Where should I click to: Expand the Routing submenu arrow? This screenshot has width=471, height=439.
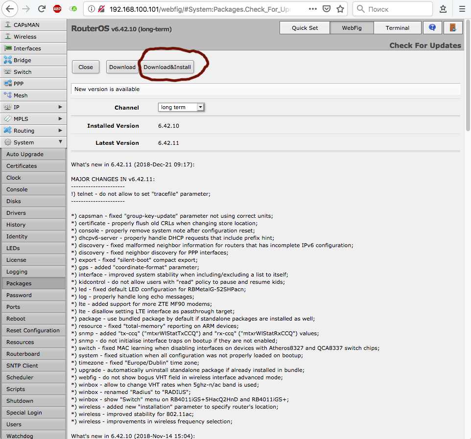(x=60, y=130)
